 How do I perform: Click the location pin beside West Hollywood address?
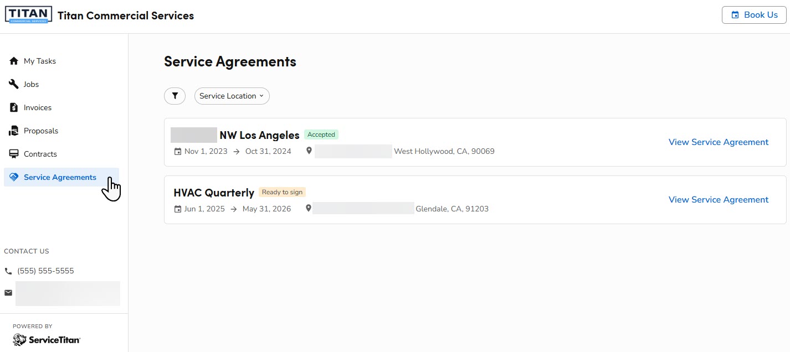(x=309, y=150)
